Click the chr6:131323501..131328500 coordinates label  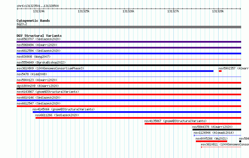(38, 6)
